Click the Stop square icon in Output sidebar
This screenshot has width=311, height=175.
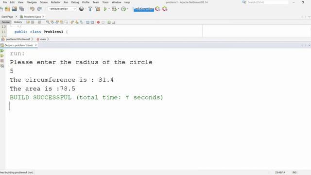(2, 61)
